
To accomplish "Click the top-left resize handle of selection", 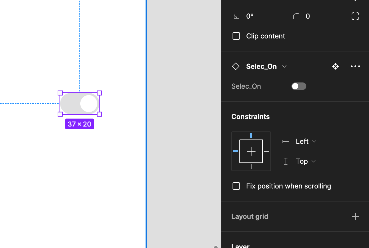I will click(60, 93).
